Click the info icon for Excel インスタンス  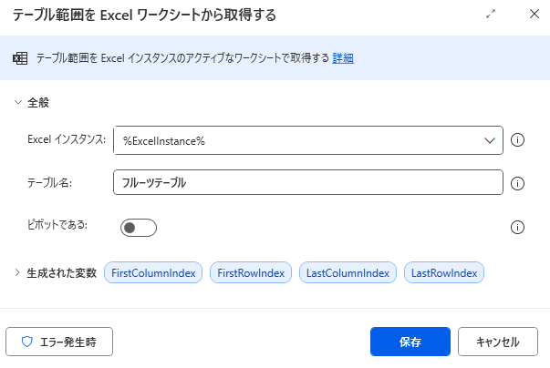coord(517,140)
